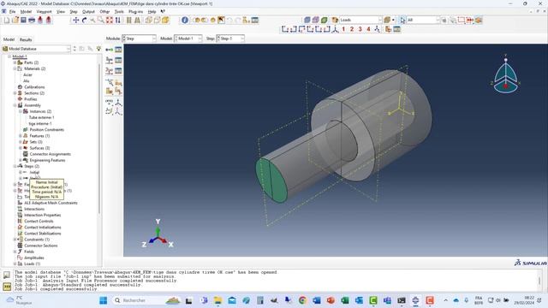Click the message area tab icon
Screen dimensions: 548x308
7,275
